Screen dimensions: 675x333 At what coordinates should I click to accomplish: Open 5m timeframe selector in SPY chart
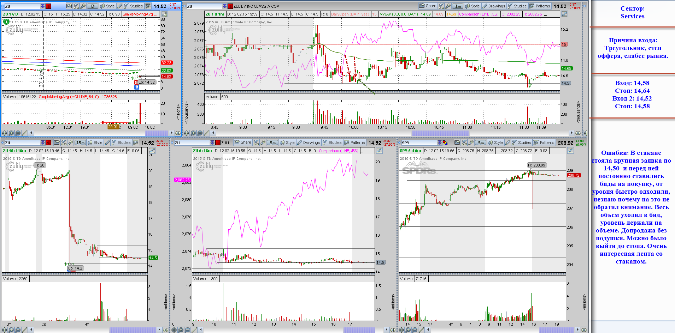point(481,143)
